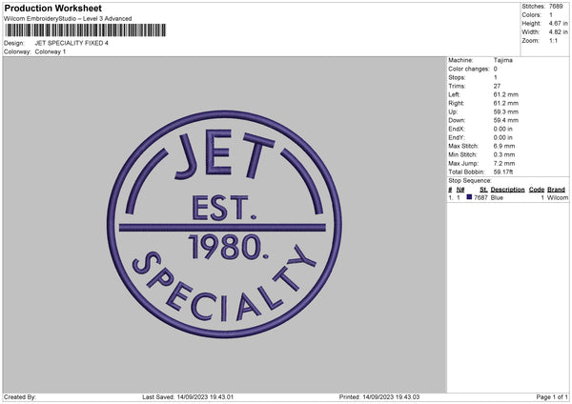The width and height of the screenshot is (572, 404).
Task: Click the 'Stop Sequence:' heading
Action: click(470, 180)
